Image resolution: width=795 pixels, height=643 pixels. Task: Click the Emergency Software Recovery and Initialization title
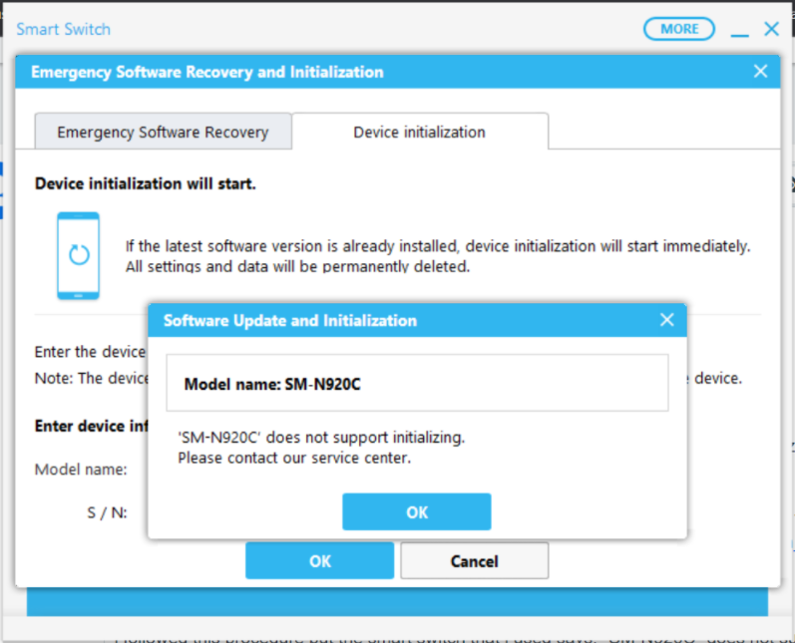(206, 72)
